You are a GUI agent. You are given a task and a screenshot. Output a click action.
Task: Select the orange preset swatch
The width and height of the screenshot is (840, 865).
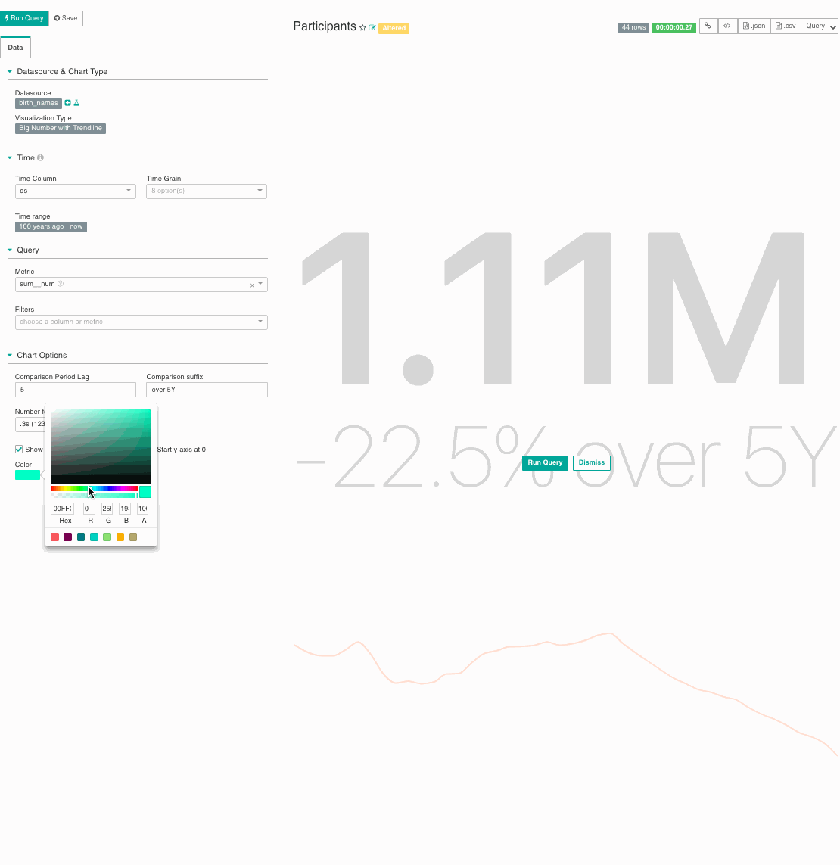pos(120,537)
